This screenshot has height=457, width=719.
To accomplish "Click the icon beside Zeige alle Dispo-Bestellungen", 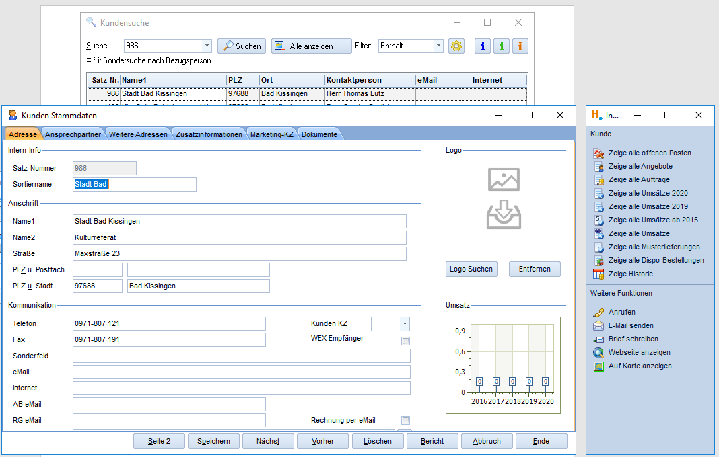I will point(598,261).
